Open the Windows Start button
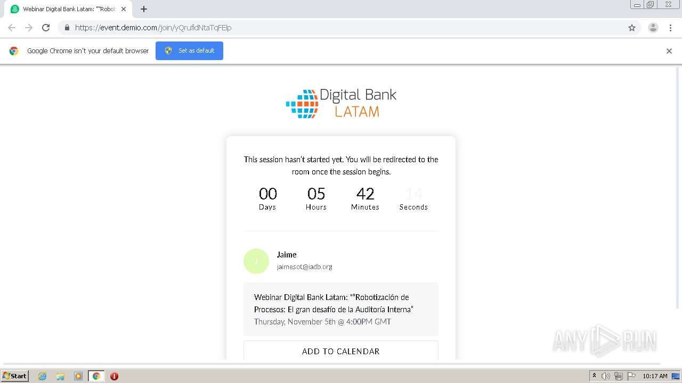This screenshot has height=383, width=682. [x=15, y=376]
